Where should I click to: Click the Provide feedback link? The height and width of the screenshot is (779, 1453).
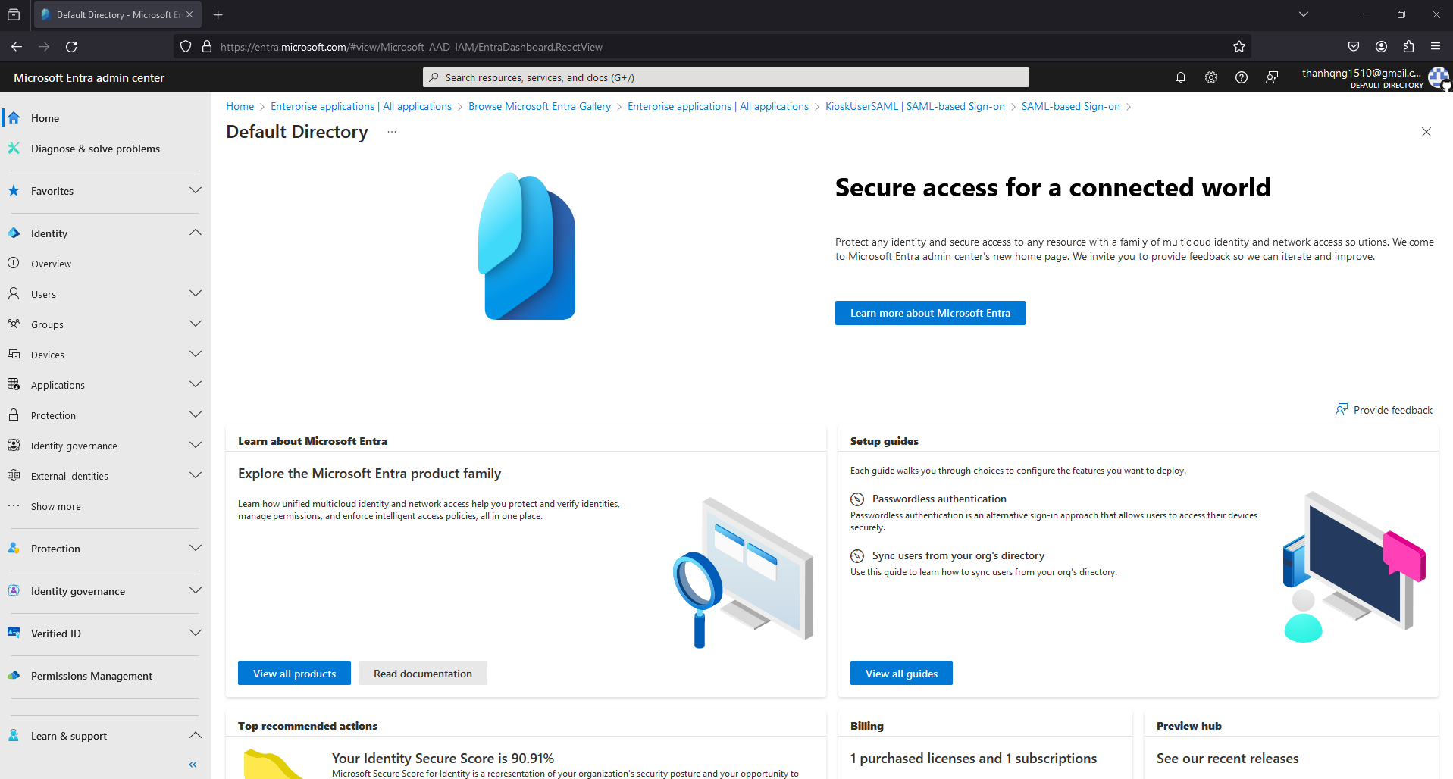[1384, 410]
